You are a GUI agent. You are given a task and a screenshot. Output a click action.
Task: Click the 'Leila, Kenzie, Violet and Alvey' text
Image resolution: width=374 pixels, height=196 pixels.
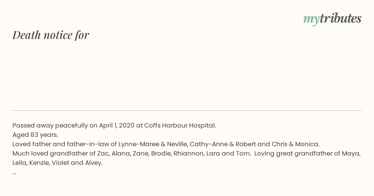tap(57, 163)
